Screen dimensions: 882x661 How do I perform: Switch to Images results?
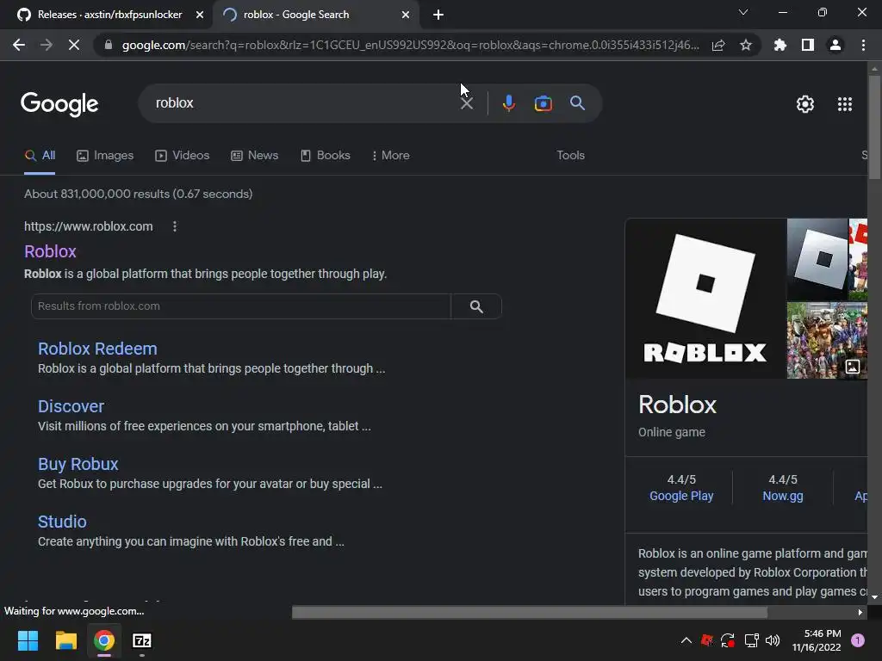[x=105, y=156]
